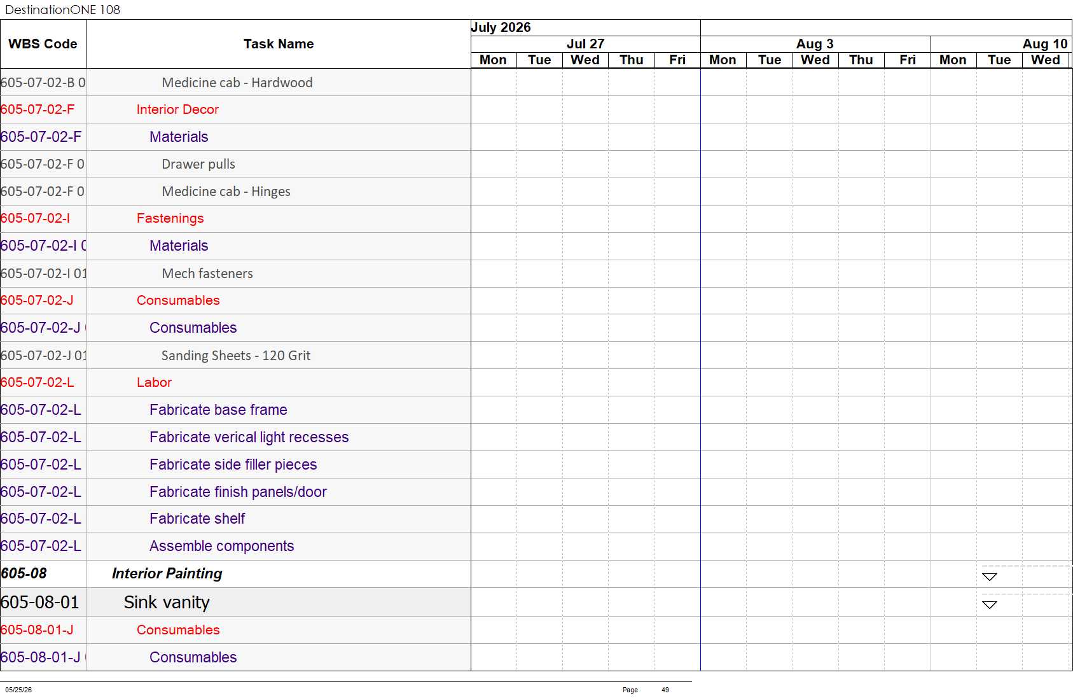1073x698 pixels.
Task: Select the Labor summary row
Action: 235,382
